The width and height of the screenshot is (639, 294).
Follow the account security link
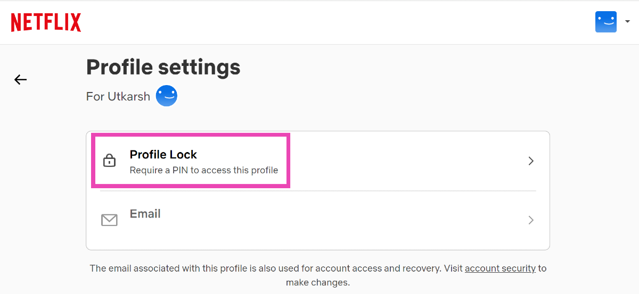pyautogui.click(x=500, y=268)
